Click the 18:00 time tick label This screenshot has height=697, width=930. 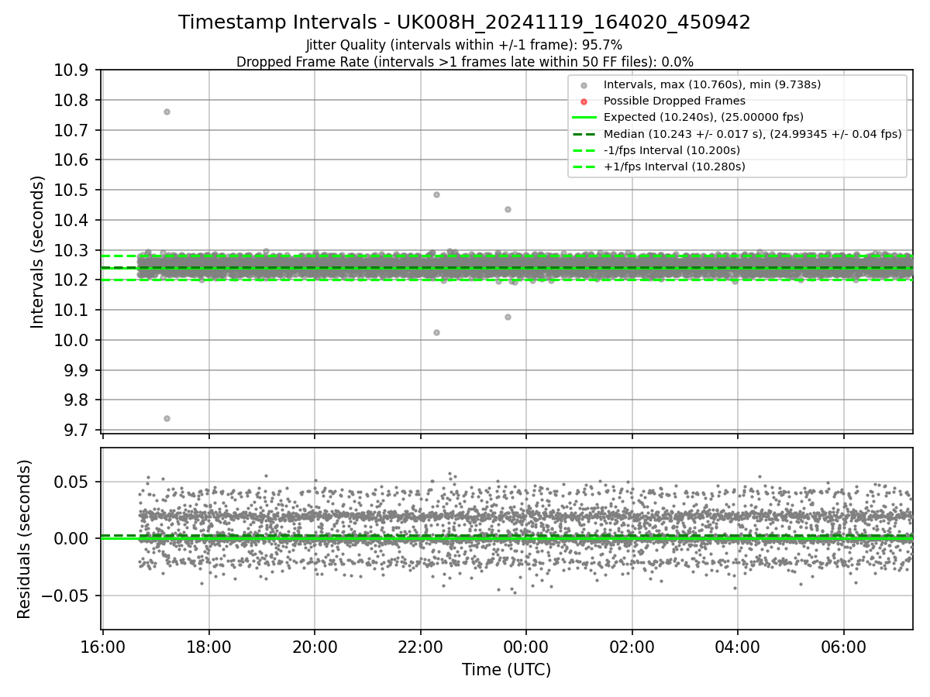(x=208, y=647)
